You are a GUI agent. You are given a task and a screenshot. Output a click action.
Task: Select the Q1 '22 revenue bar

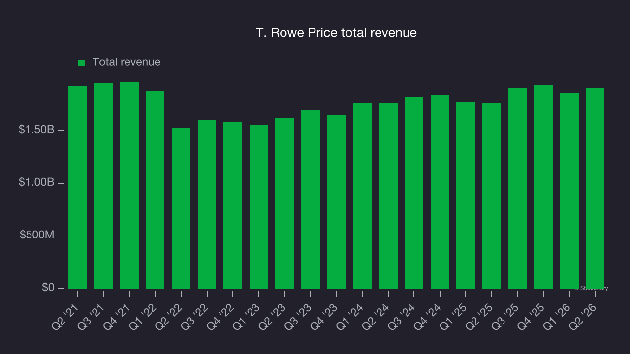pos(155,190)
